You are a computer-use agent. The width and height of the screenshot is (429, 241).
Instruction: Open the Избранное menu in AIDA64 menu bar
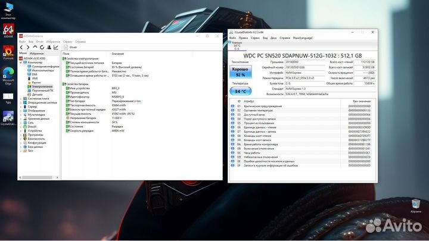pos(53,42)
